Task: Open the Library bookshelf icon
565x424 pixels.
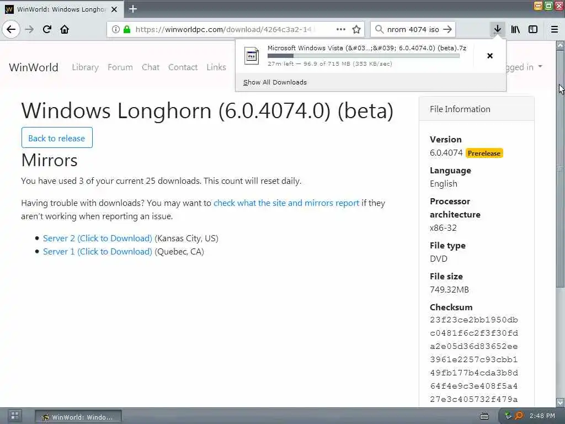Action: 515,29
